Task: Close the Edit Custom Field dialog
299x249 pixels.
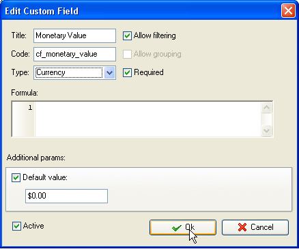Action: [288, 11]
